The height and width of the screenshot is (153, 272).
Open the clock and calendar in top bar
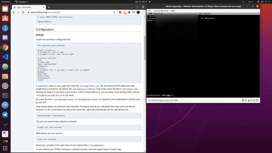tap(141, 2)
